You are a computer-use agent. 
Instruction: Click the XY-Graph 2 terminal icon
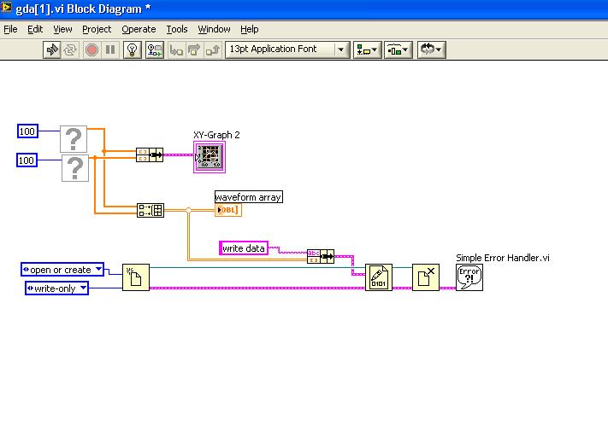click(x=210, y=157)
